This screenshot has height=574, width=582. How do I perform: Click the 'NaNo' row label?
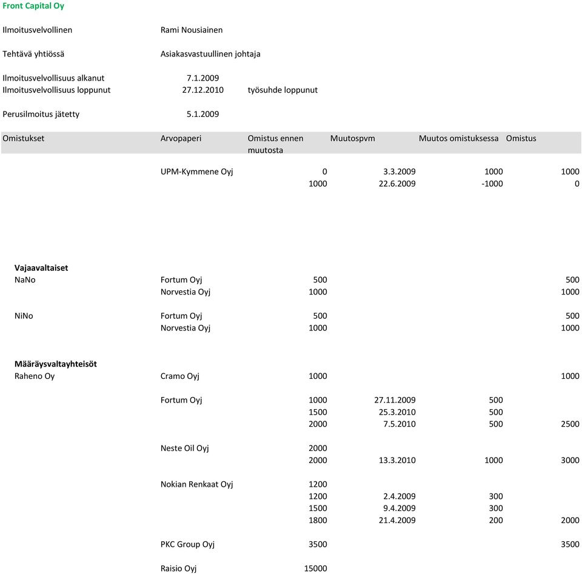tap(25, 280)
